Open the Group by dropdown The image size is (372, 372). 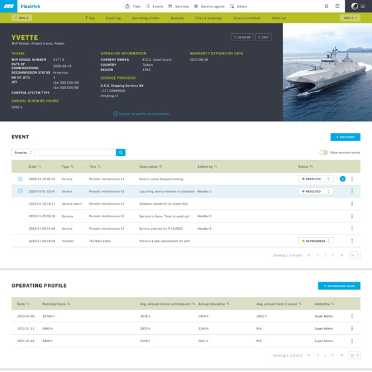tap(23, 152)
